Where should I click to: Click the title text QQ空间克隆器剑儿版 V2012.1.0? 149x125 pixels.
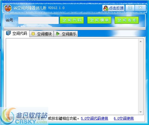(39, 8)
